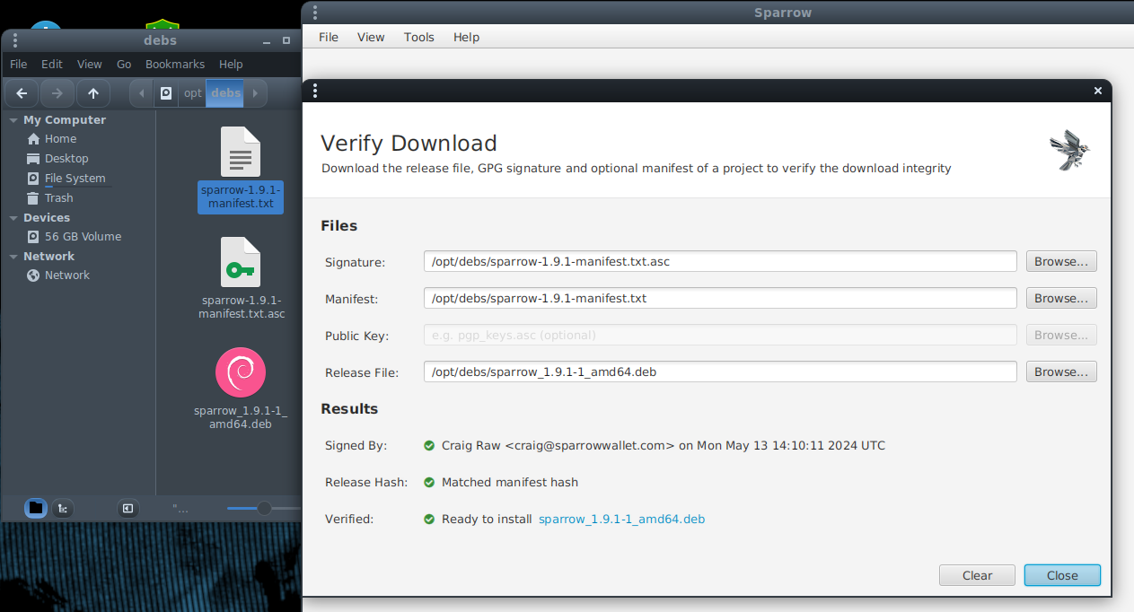Switch the sidebar to tree view

click(x=62, y=509)
